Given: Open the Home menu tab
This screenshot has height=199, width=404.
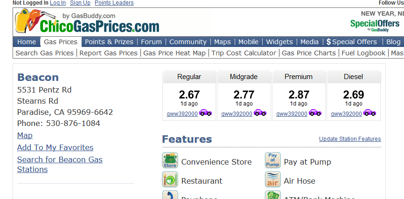Looking at the screenshot, I should tap(27, 42).
